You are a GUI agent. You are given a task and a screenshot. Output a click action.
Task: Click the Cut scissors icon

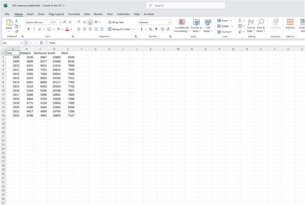16,21
